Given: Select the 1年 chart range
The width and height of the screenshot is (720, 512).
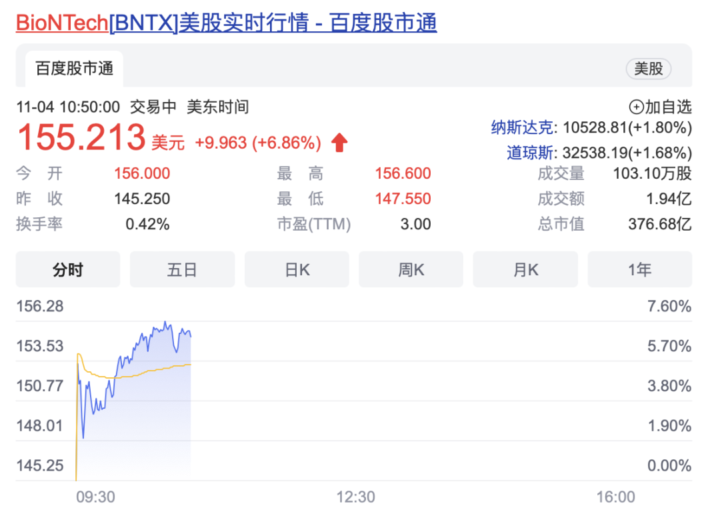Looking at the screenshot, I should point(639,269).
